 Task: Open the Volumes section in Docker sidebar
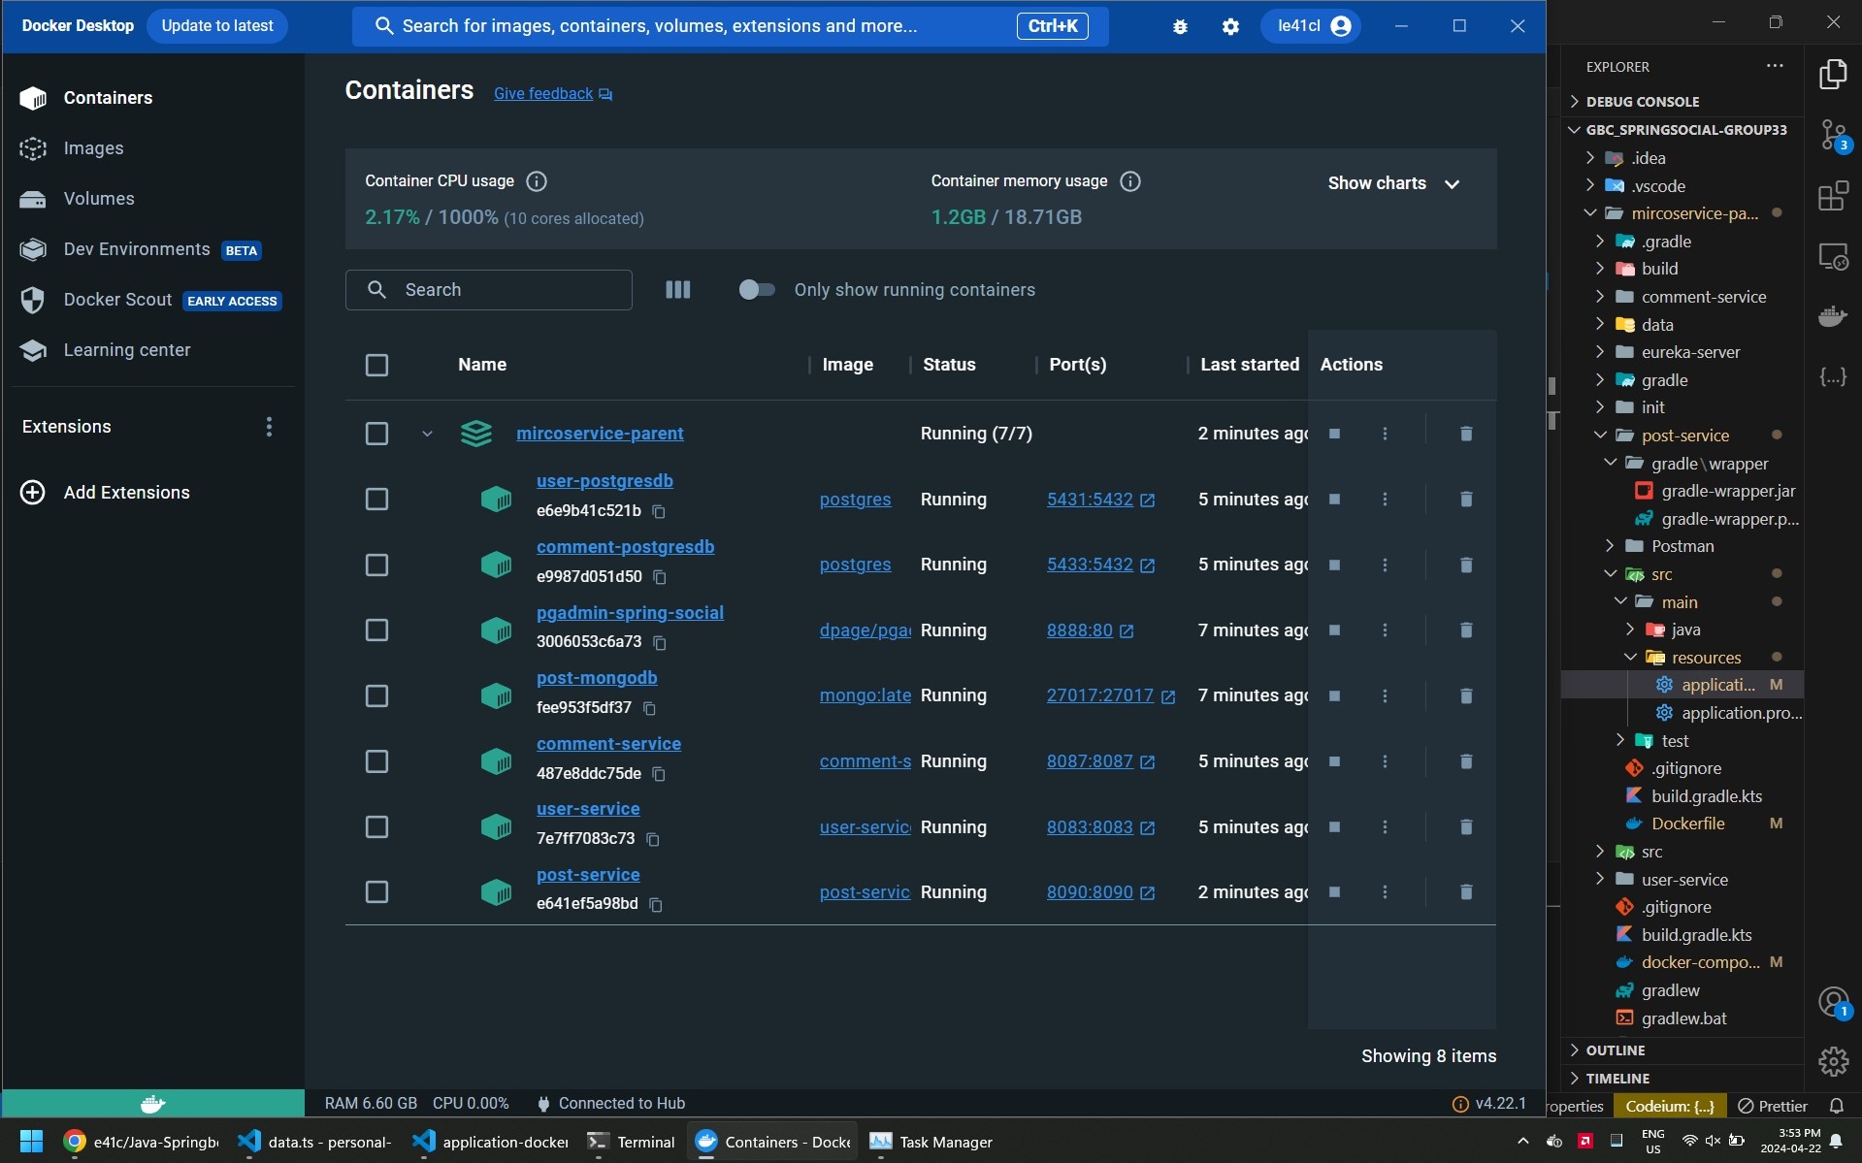click(99, 199)
